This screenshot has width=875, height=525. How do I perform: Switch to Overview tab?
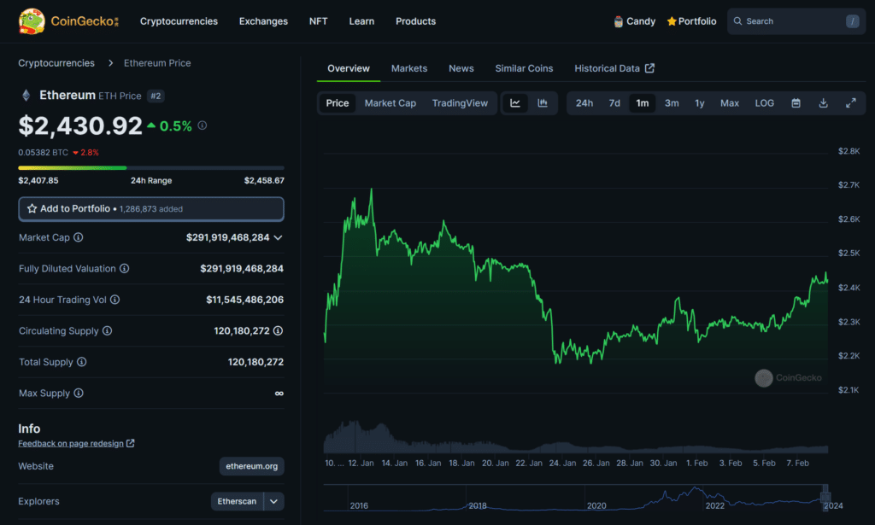pyautogui.click(x=349, y=68)
